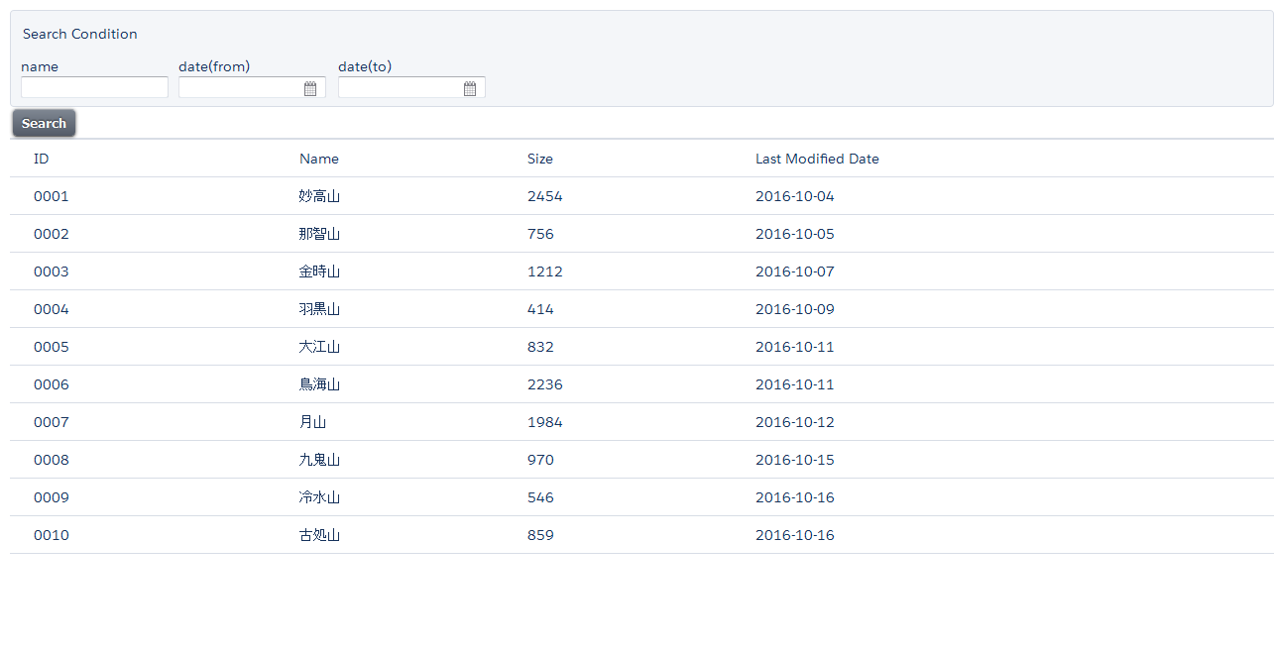Screen dimensions: 1274x651
Task: Open the date(from) calendar picker icon
Action: click(x=310, y=88)
